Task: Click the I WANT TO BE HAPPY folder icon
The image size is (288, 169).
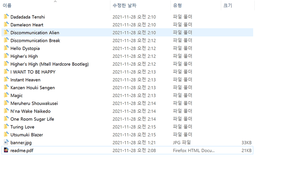Action: tap(6, 72)
